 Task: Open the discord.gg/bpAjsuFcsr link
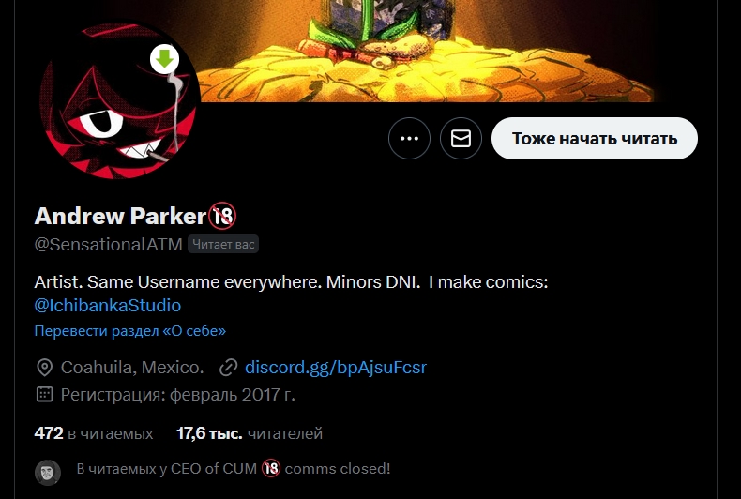point(336,367)
